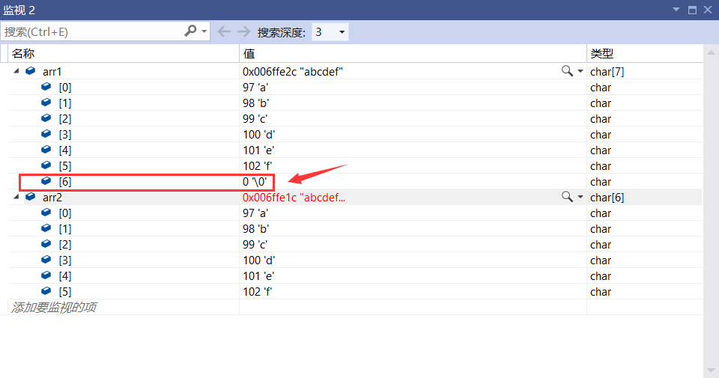
Task: Open text visualizer magnifier for arr1 value
Action: tap(567, 71)
